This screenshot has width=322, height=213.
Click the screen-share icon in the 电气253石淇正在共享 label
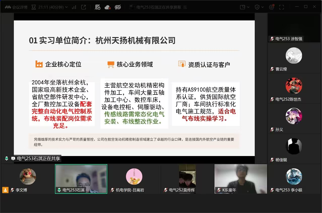tap(13, 159)
